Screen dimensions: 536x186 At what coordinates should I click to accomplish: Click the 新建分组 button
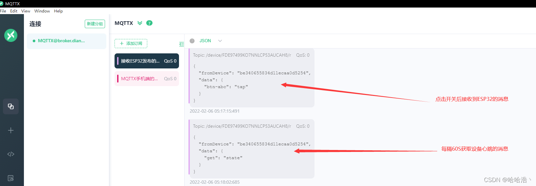tap(95, 24)
